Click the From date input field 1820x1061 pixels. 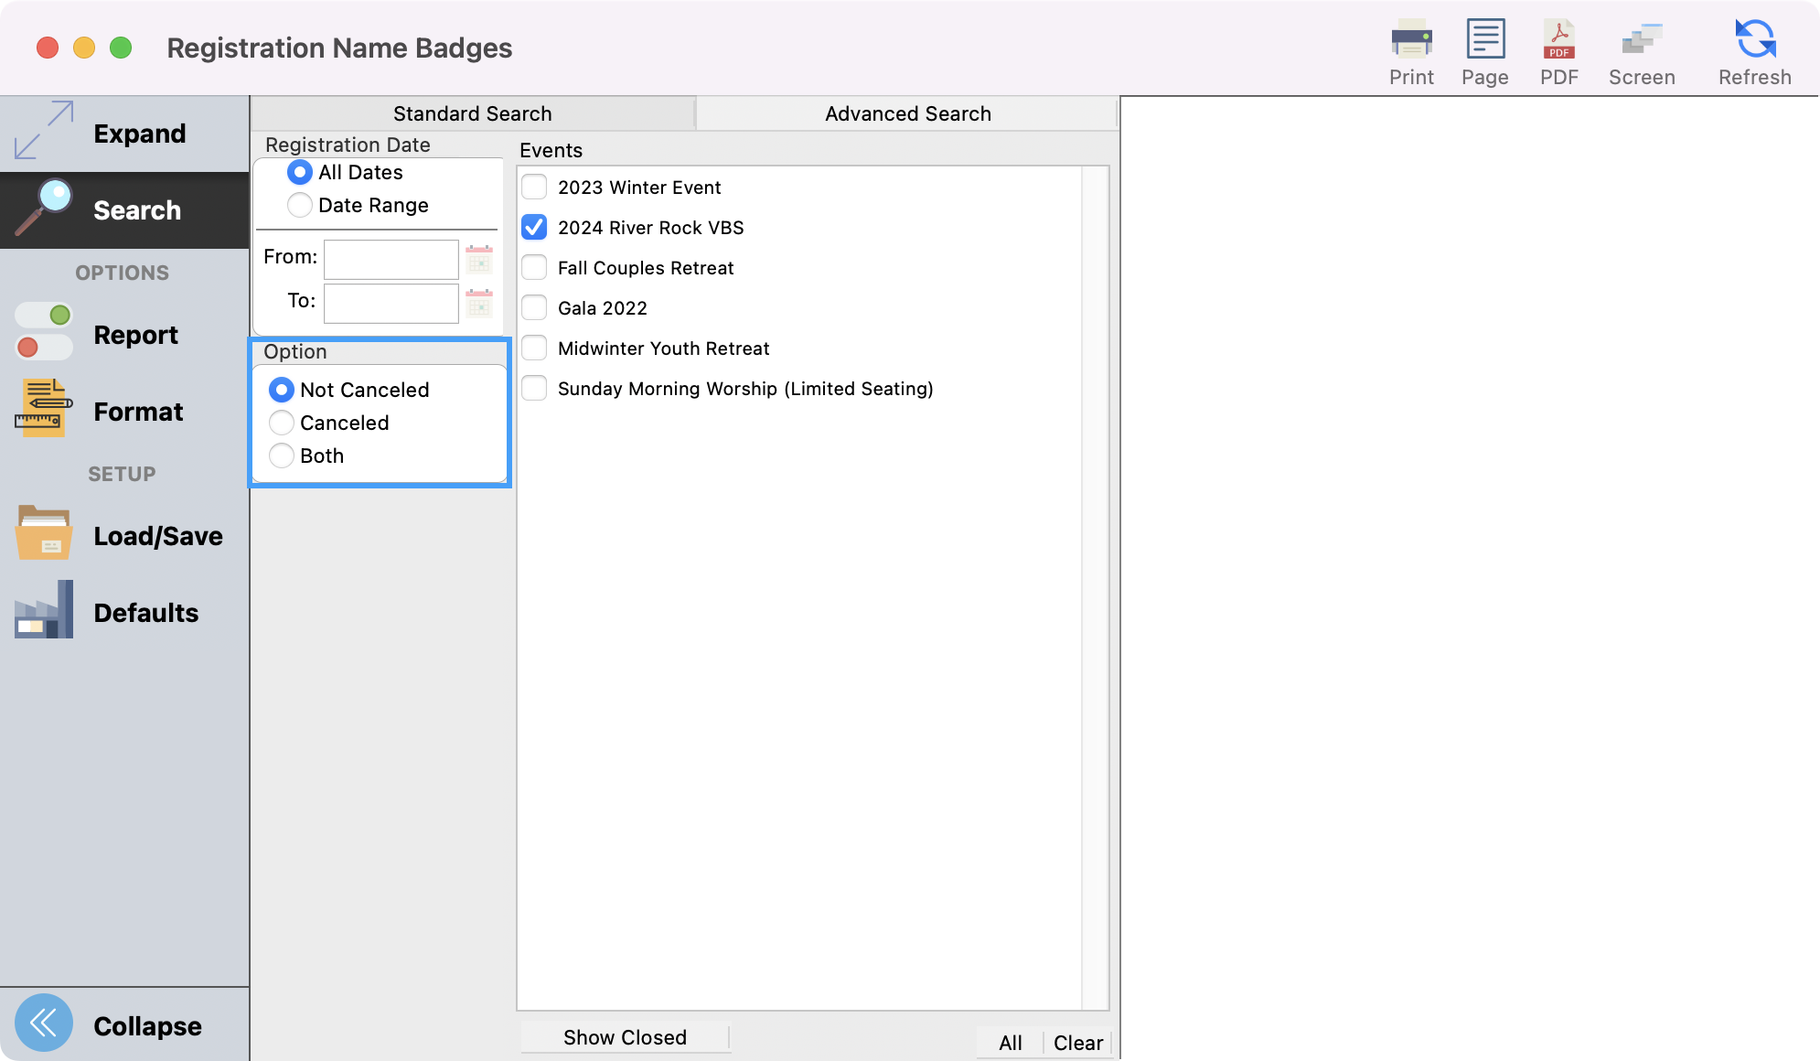pyautogui.click(x=389, y=258)
